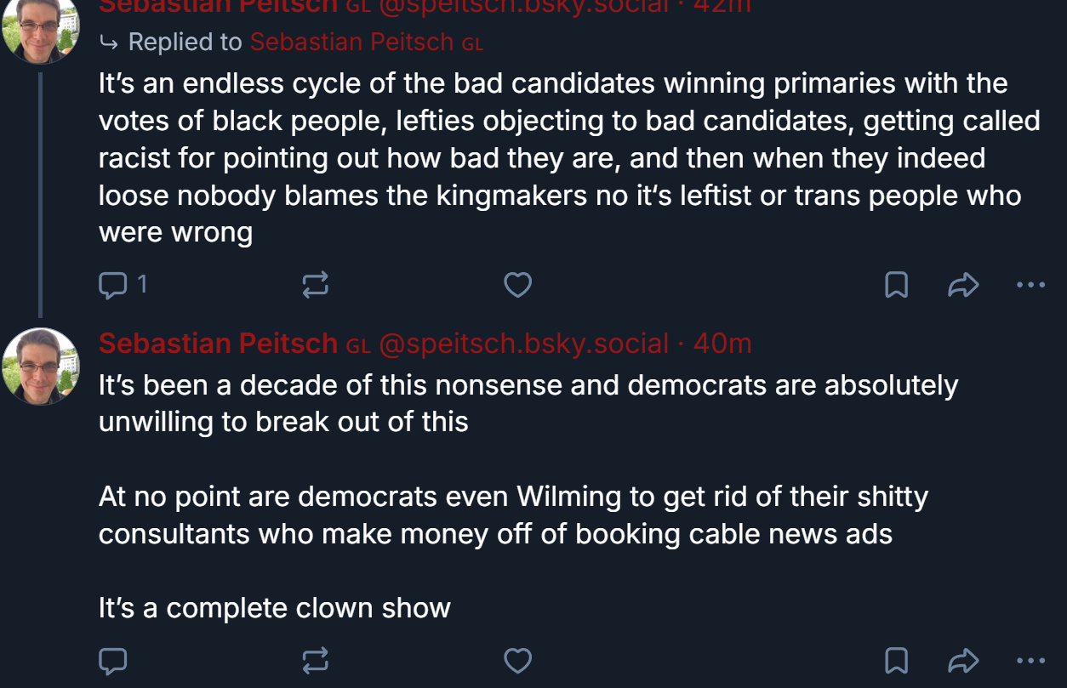Click the 'Replied to Sebastian Peitsch' link
Image resolution: width=1067 pixels, height=688 pixels.
pyautogui.click(x=351, y=43)
